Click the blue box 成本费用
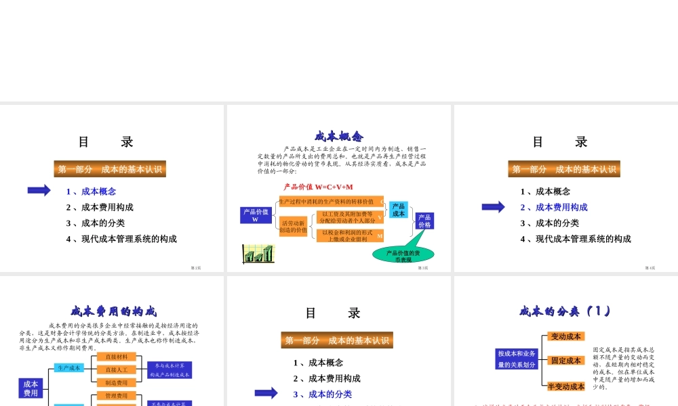Image resolution: width=678 pixels, height=406 pixels. [x=31, y=388]
